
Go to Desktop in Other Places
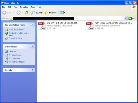[12, 51]
